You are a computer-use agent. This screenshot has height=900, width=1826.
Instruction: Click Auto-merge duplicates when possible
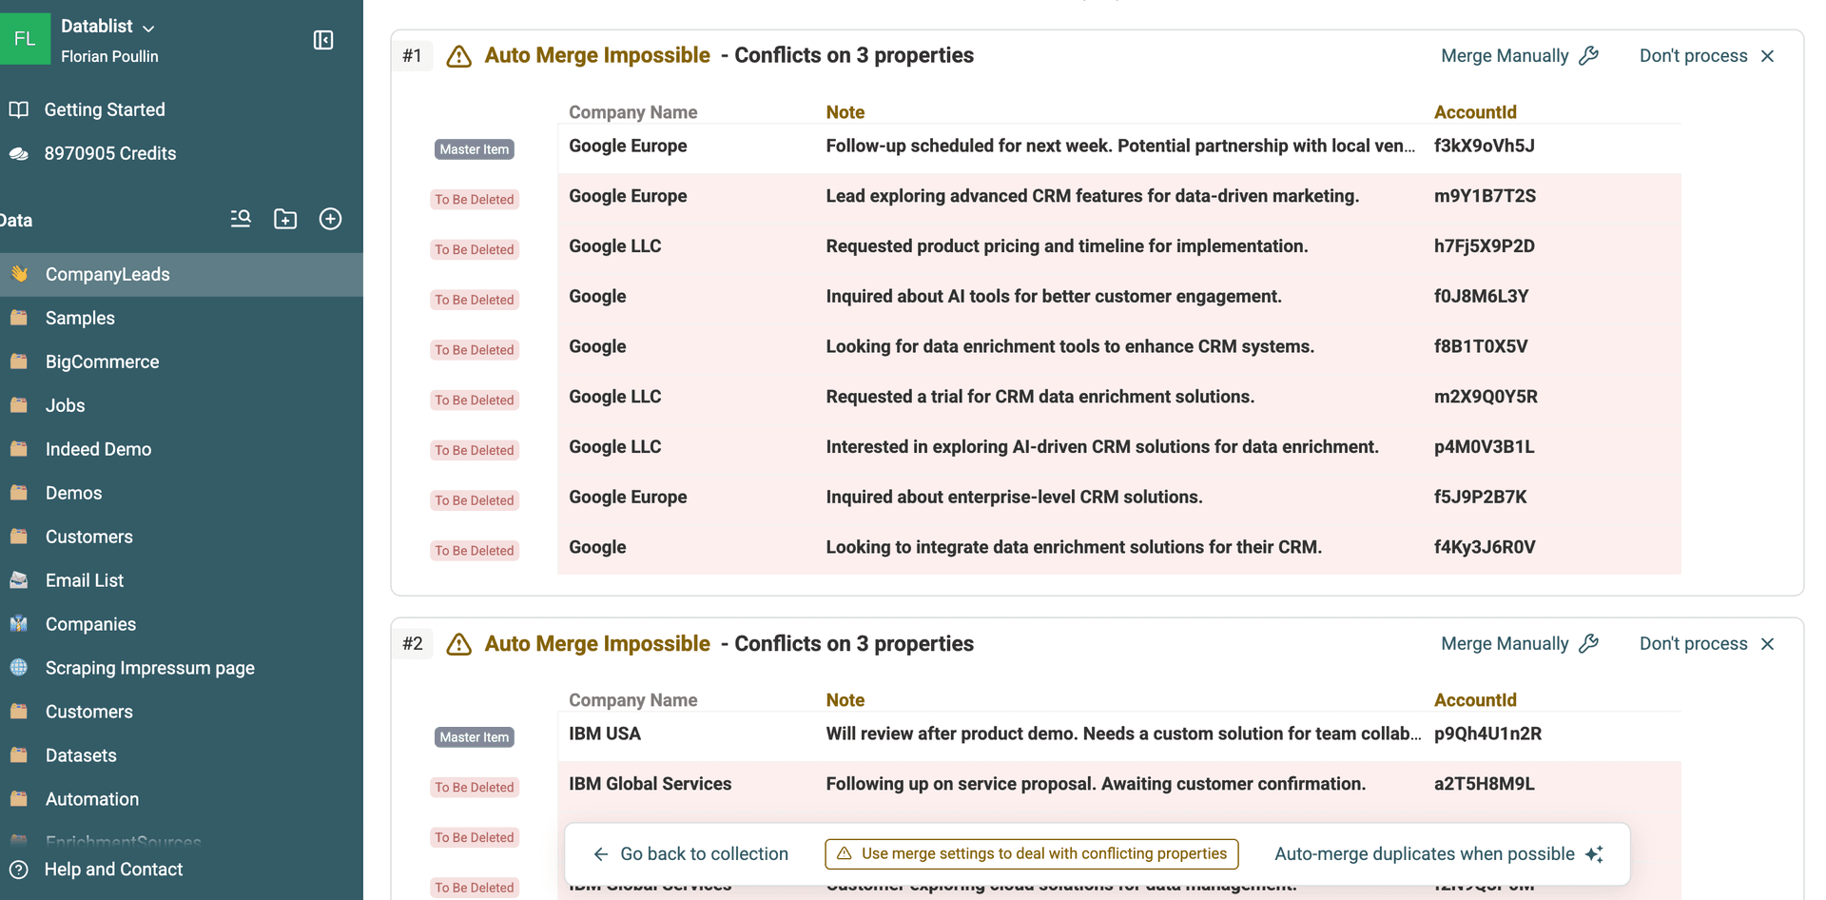point(1423,853)
